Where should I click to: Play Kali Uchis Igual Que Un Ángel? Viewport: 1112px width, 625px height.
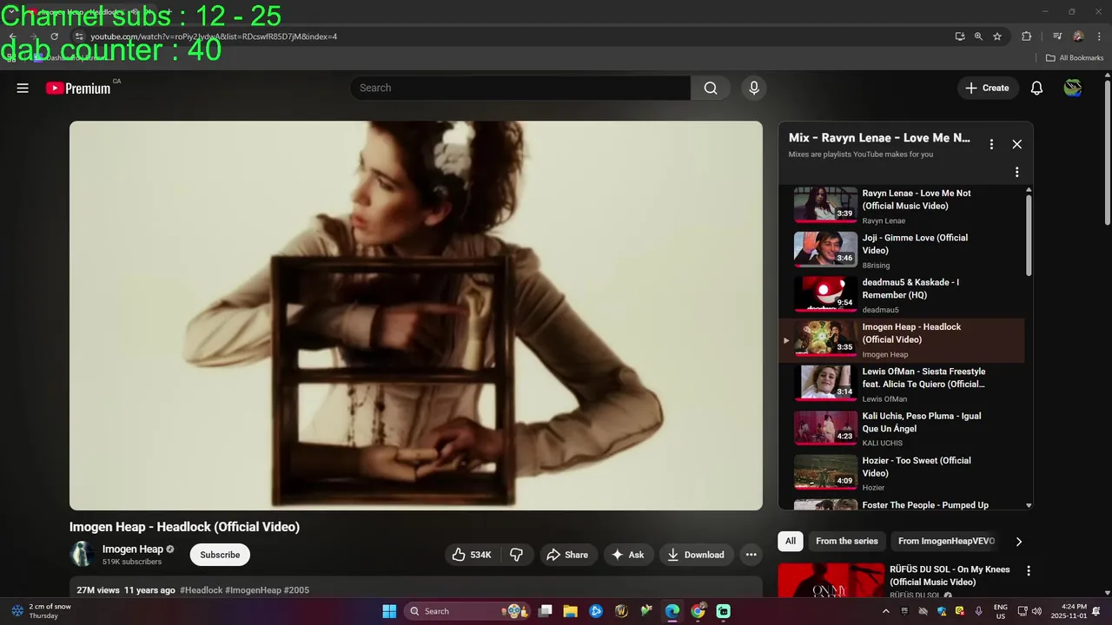point(903,429)
